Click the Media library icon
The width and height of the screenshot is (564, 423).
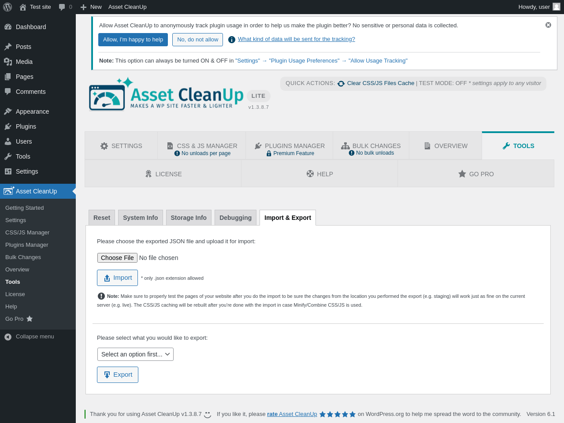point(8,62)
